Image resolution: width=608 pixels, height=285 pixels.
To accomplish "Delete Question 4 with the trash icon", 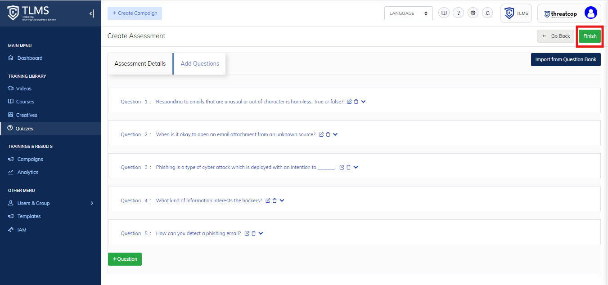I will coord(275,200).
